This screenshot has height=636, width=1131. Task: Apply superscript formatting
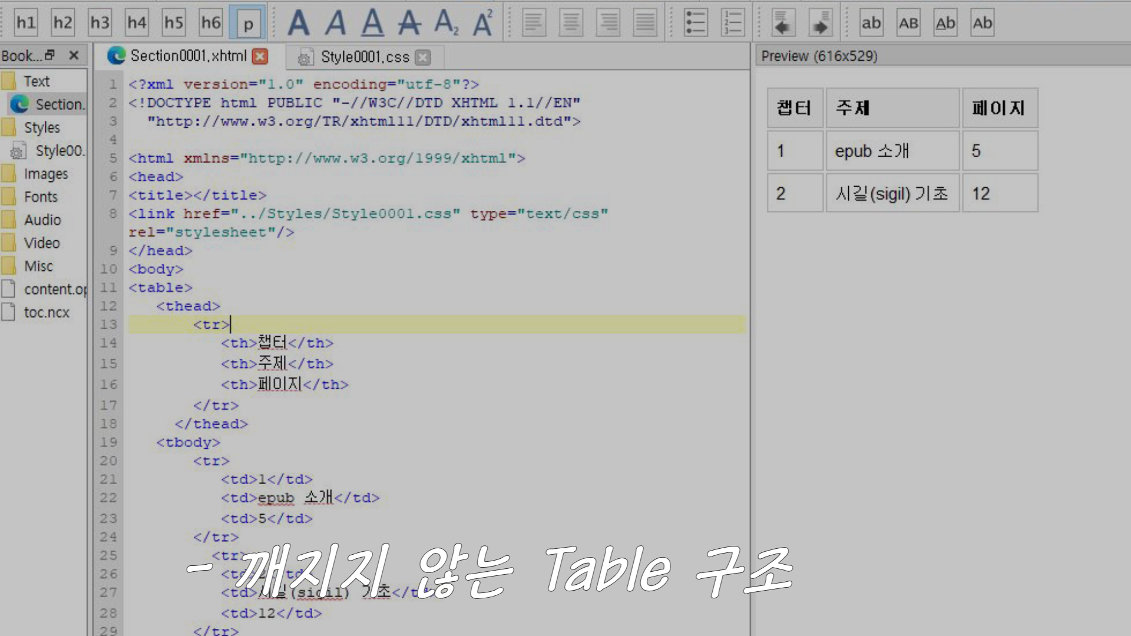point(483,23)
